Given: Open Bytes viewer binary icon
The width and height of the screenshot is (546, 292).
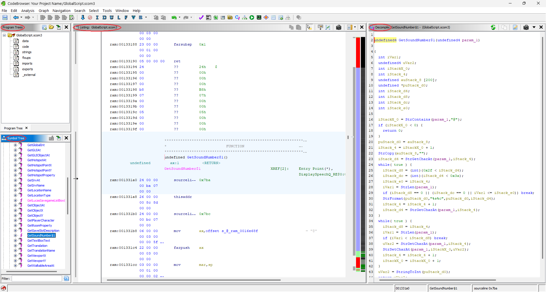Looking at the screenshot, I should (x=208, y=18).
